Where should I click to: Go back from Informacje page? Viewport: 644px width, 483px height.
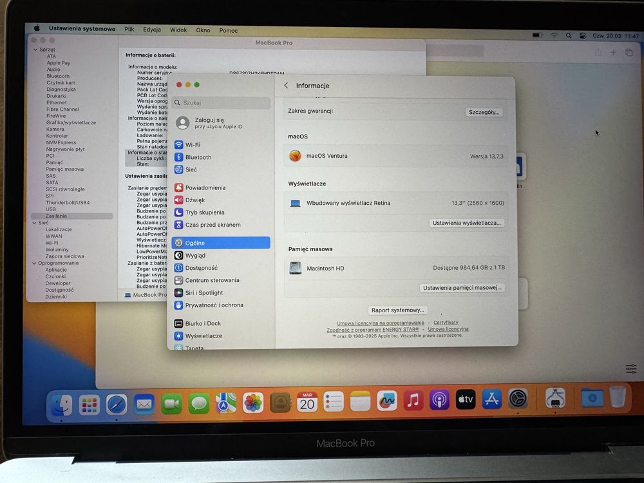(x=287, y=86)
